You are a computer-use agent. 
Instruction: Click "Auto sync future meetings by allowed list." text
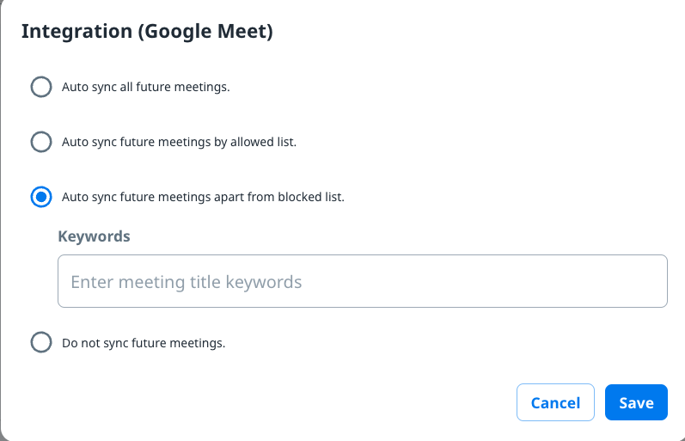click(179, 142)
